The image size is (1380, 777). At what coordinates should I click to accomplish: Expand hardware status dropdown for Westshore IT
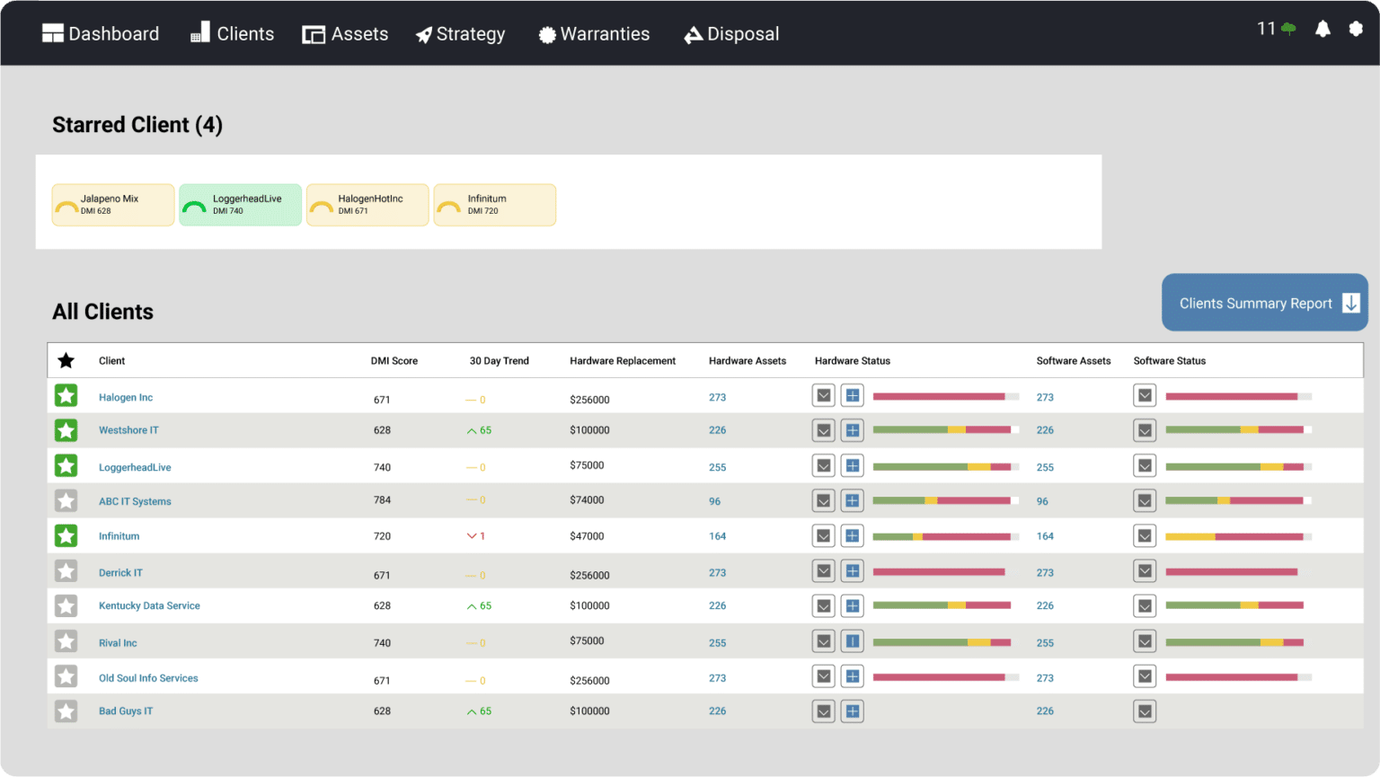pyautogui.click(x=823, y=430)
